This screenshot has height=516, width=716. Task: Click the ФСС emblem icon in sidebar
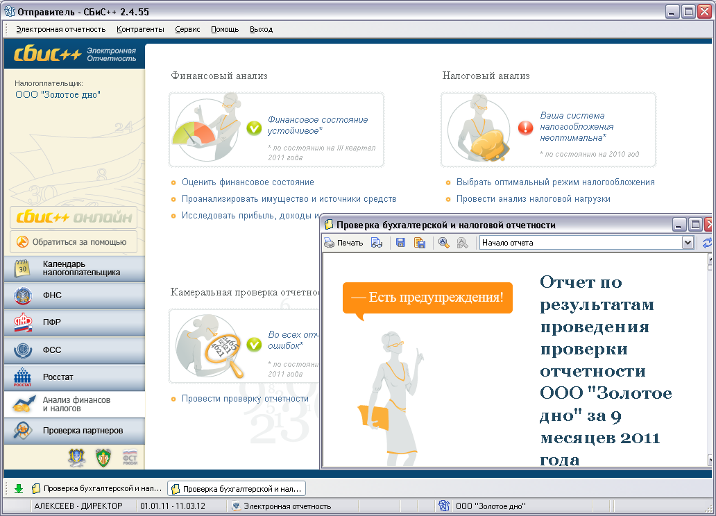[23, 350]
